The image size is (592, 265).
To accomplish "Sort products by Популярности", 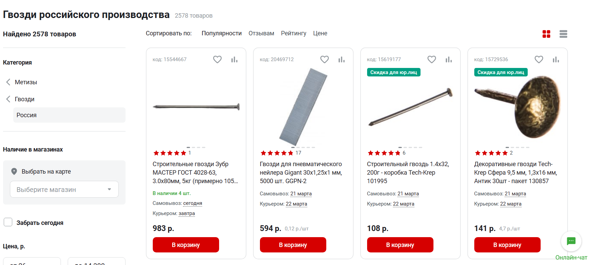I will 221,33.
